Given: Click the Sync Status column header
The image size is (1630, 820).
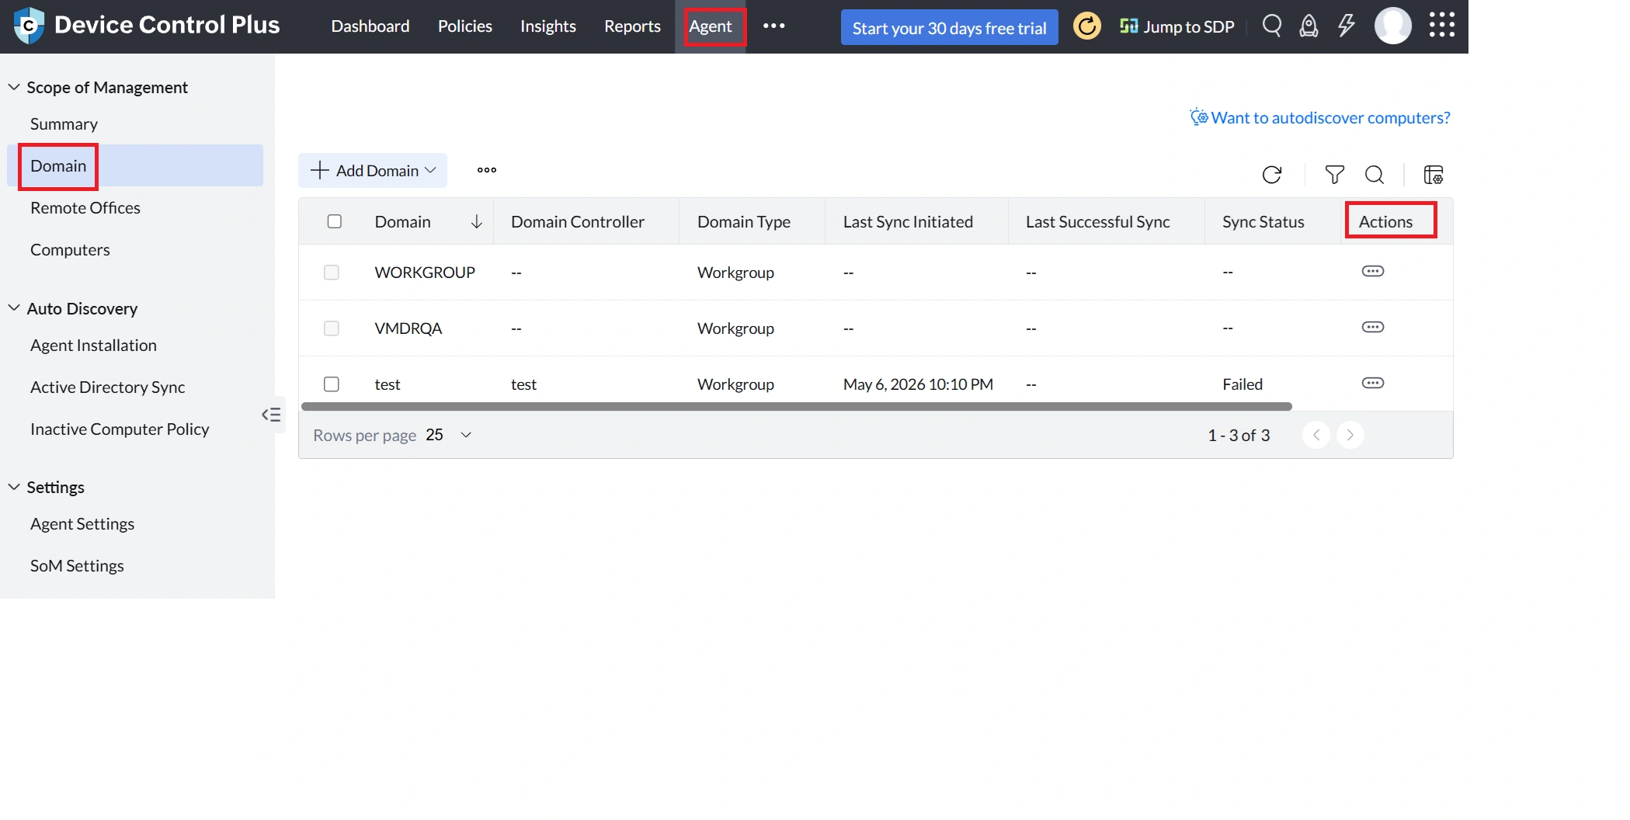Looking at the screenshot, I should (x=1263, y=222).
